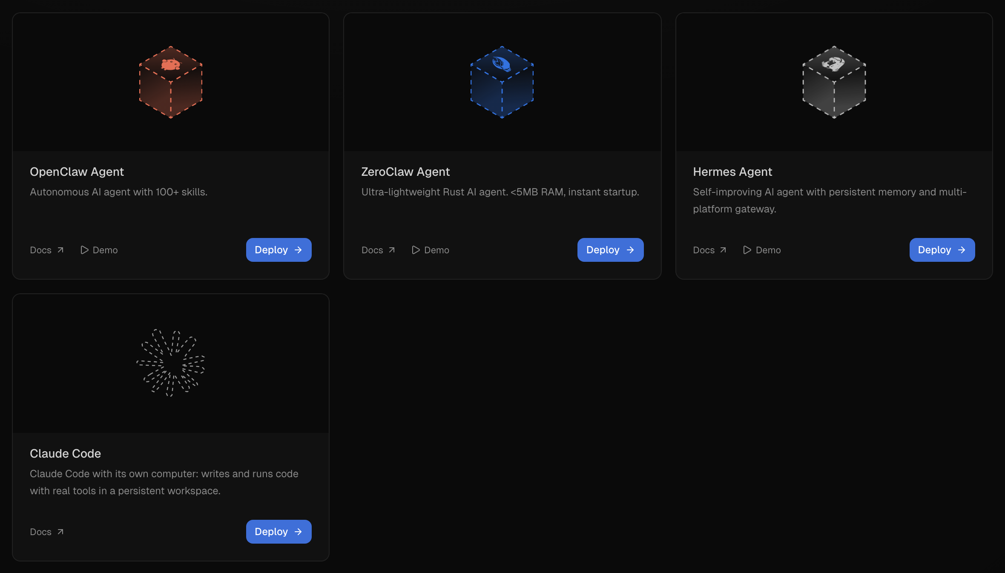Play the OpenClaw Agent Demo
The height and width of the screenshot is (573, 1005).
pyautogui.click(x=99, y=250)
